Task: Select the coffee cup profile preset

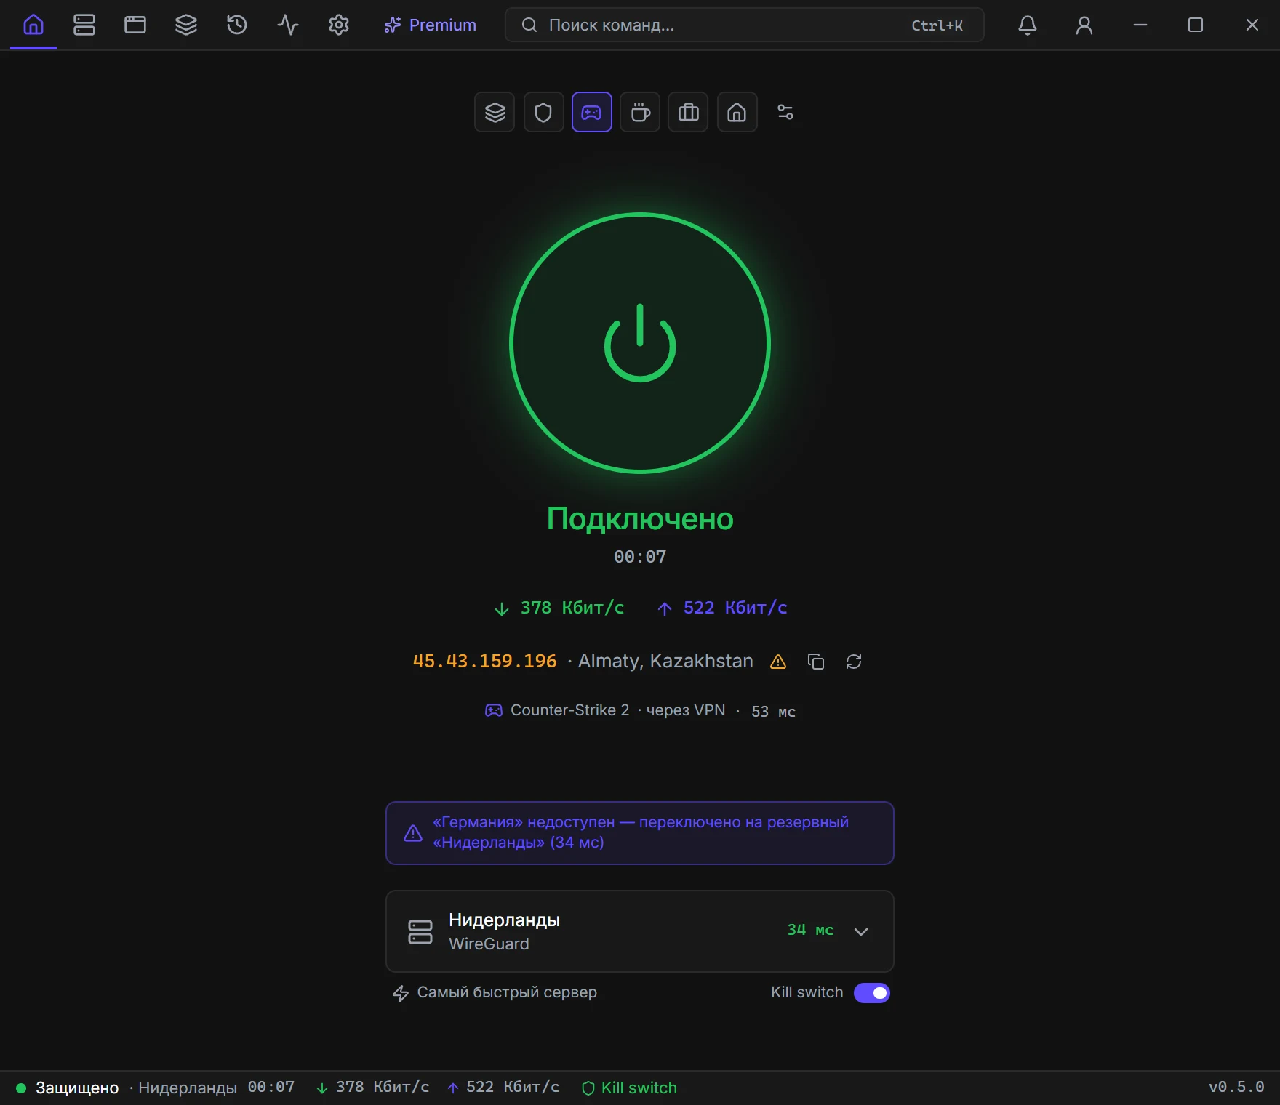Action: tap(640, 112)
